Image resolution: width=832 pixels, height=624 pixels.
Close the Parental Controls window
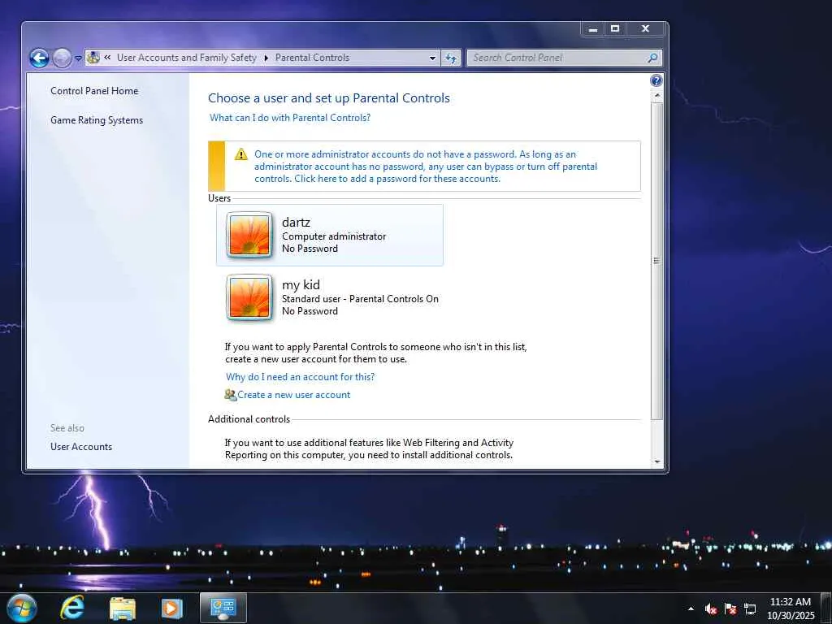coord(645,29)
